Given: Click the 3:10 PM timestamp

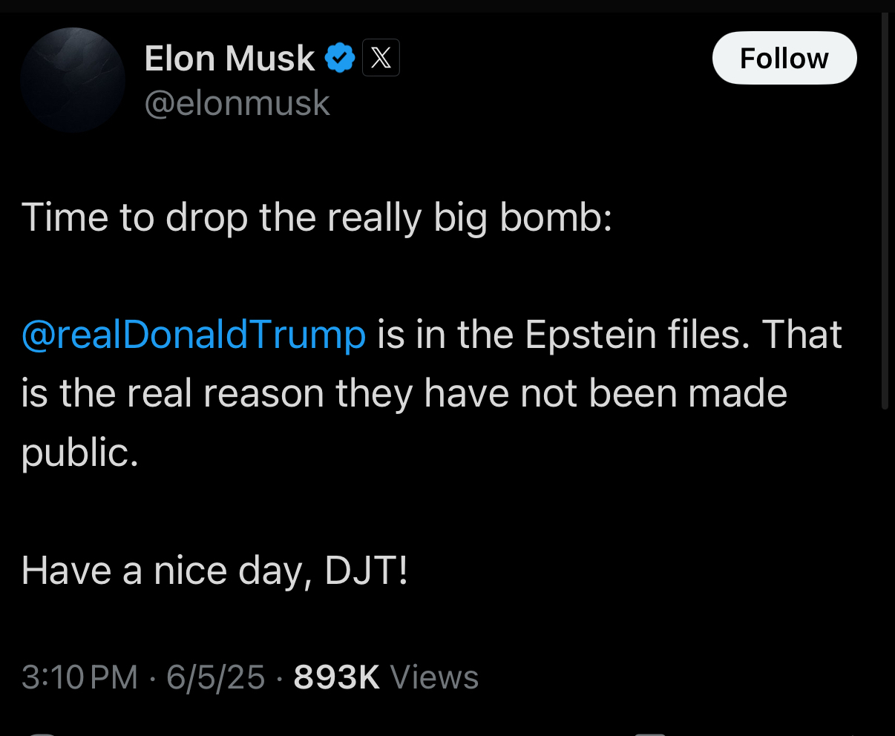Looking at the screenshot, I should tap(79, 677).
